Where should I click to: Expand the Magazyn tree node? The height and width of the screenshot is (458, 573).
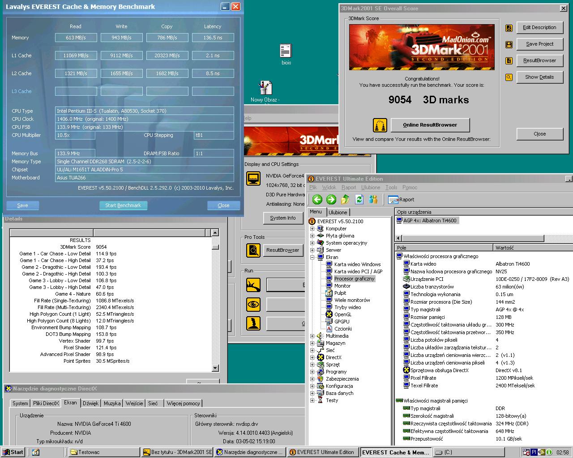tap(312, 343)
